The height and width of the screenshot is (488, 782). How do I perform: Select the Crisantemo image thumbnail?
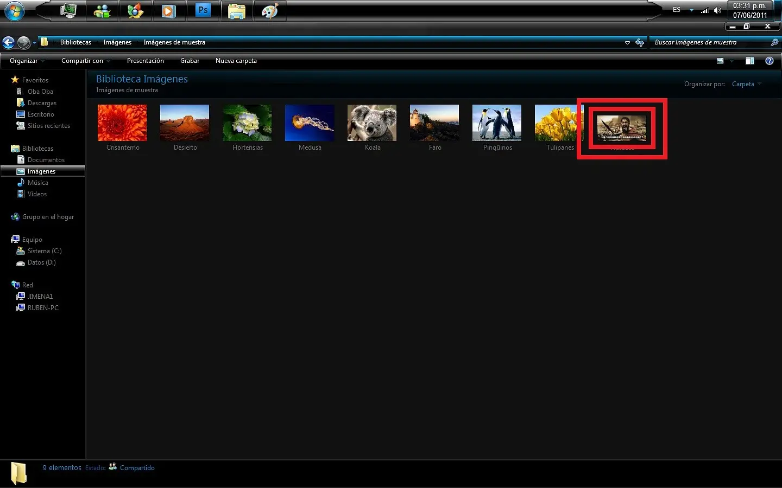click(122, 123)
